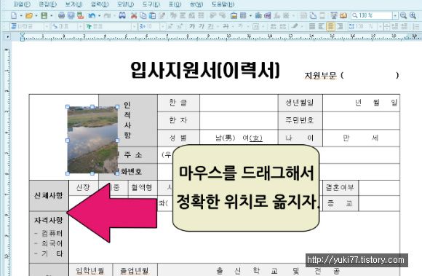Expand the Save dropdown arrow
The width and height of the screenshot is (422, 276).
51,15
